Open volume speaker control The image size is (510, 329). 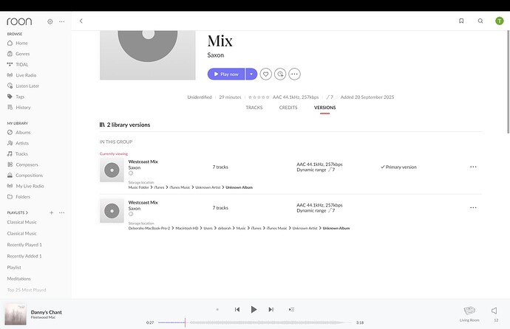point(494,311)
